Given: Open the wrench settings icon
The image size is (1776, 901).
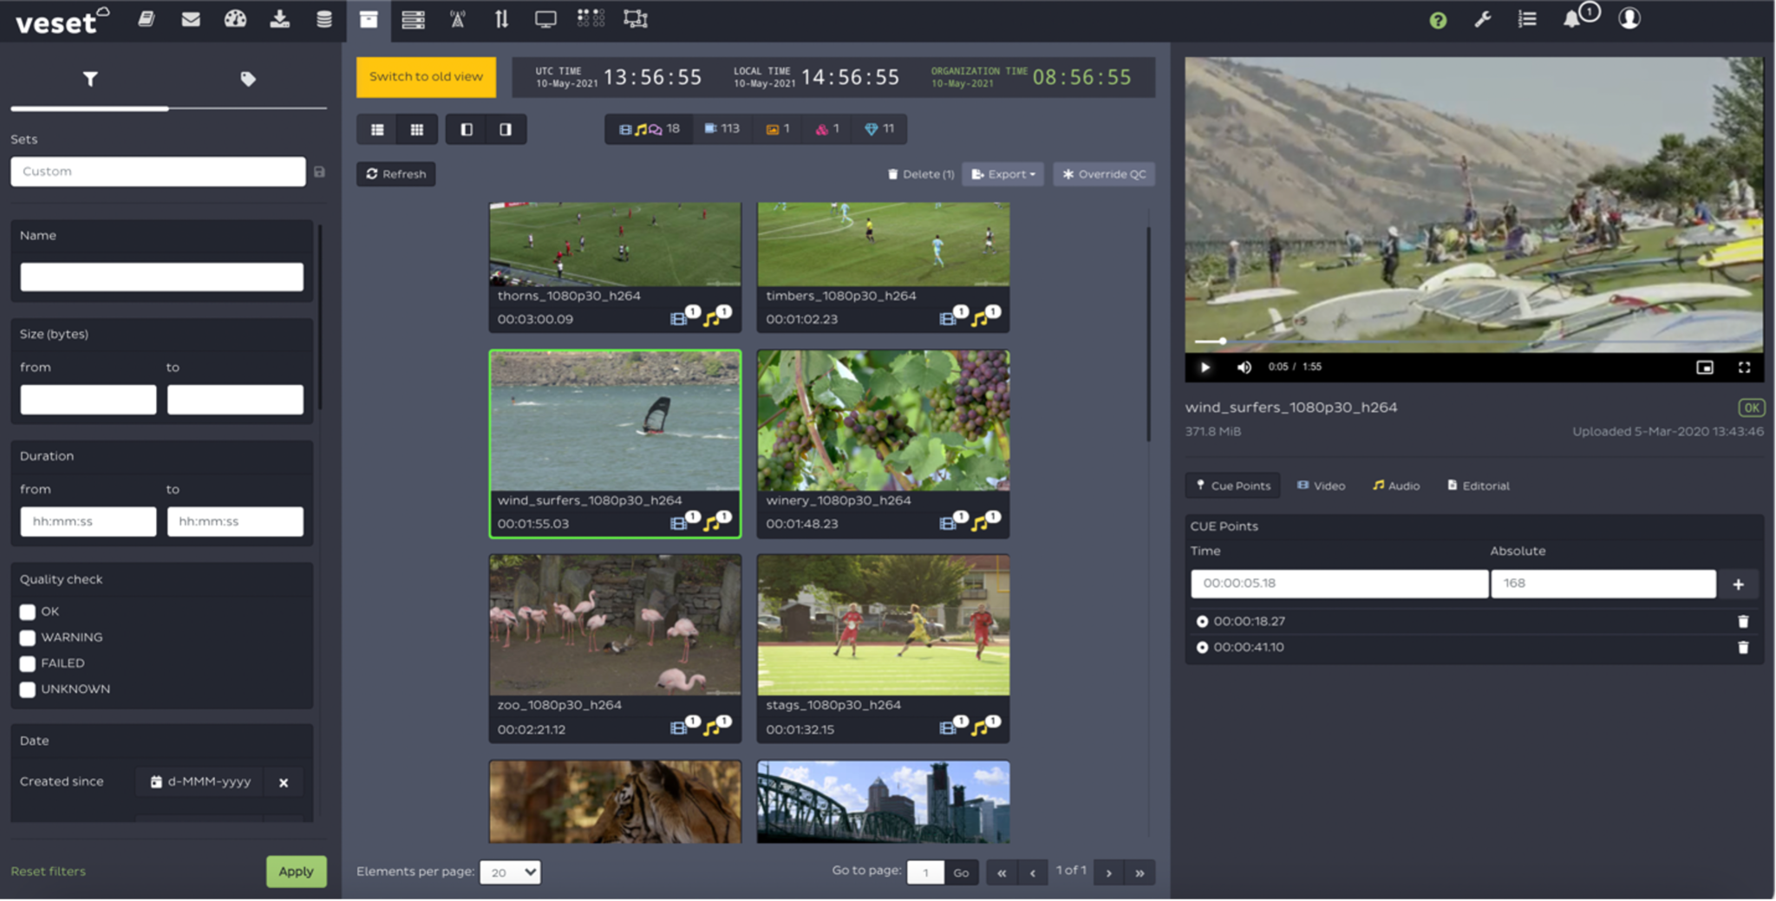Looking at the screenshot, I should (1483, 19).
